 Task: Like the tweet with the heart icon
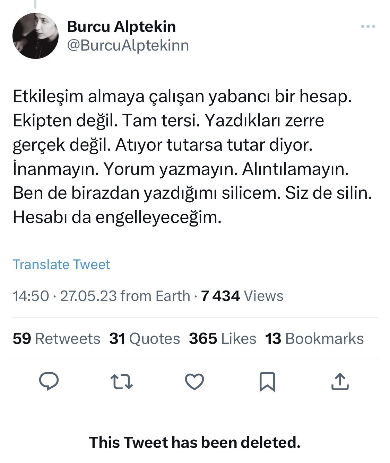pos(194,382)
